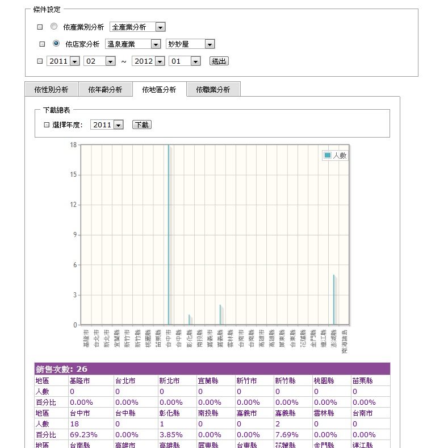Click the 送出 submit button
448x448 pixels.
219,61
